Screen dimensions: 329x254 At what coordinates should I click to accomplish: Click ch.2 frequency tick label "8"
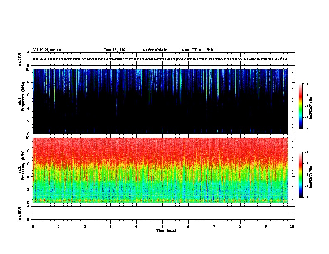pyautogui.click(x=29, y=151)
